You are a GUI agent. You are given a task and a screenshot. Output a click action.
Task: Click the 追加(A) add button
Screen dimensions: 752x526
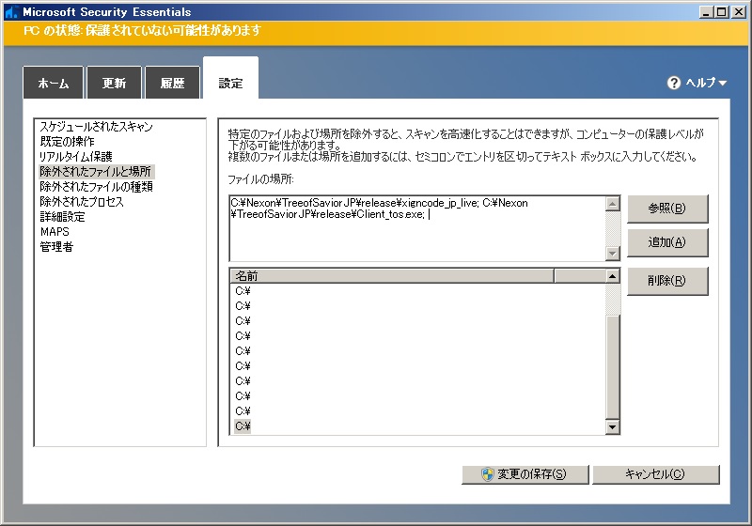[x=667, y=242]
